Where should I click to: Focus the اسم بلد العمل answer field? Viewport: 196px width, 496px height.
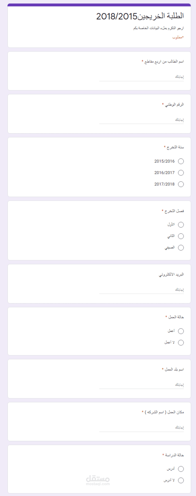[x=141, y=385]
